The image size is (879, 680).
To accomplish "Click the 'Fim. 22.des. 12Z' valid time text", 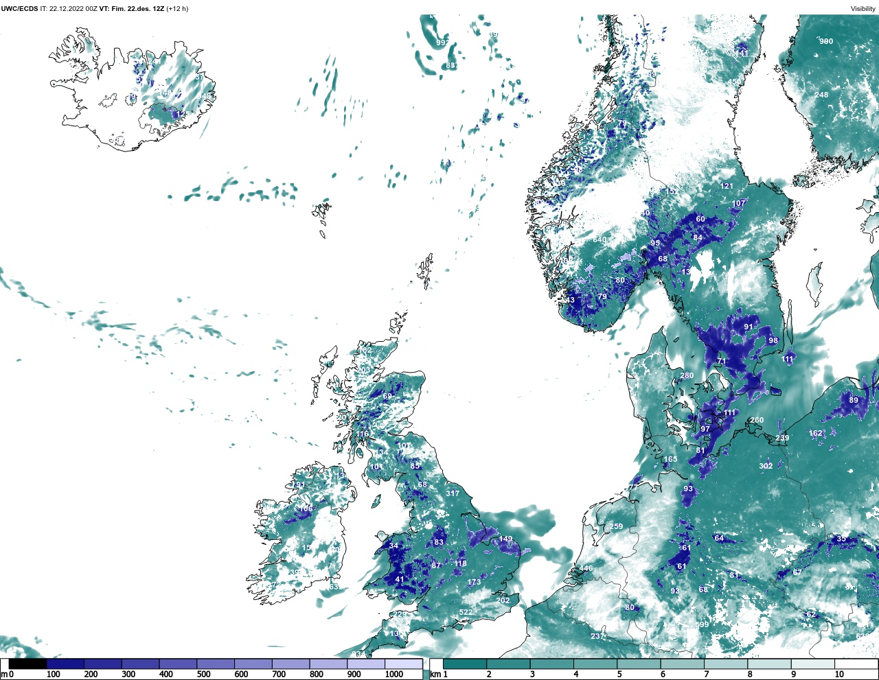I will (137, 9).
